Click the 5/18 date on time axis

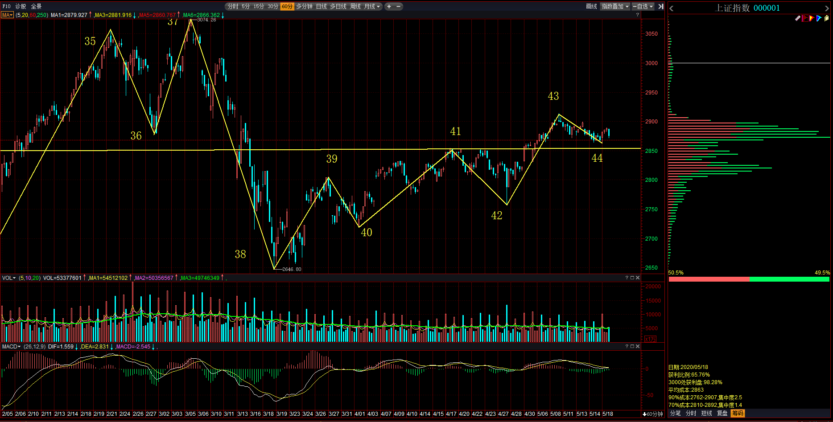pos(608,414)
